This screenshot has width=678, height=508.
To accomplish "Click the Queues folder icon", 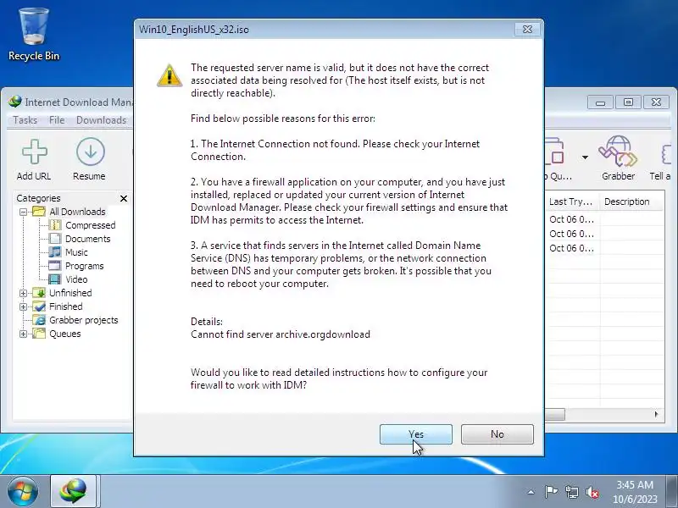I will point(39,334).
